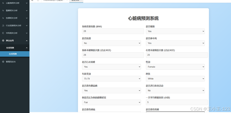Image resolution: width=231 pixels, height=113 pixels.
Task: Collapse the 在线预测 submenu group chevron
Action: tap(27, 48)
